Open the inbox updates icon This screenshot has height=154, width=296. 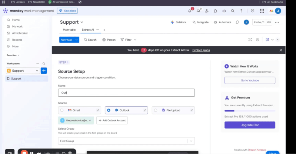click(199, 11)
